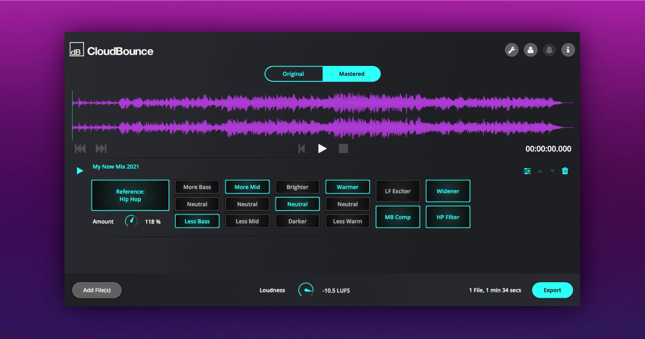Image resolution: width=645 pixels, height=339 pixels.
Task: Open track mixer settings sliders icon
Action: (x=527, y=171)
